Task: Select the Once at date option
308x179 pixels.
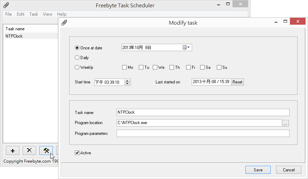Action: [x=77, y=48]
